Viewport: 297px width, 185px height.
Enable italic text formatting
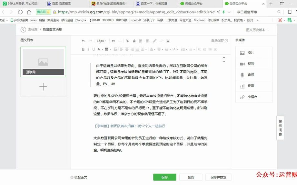click(x=88, y=49)
